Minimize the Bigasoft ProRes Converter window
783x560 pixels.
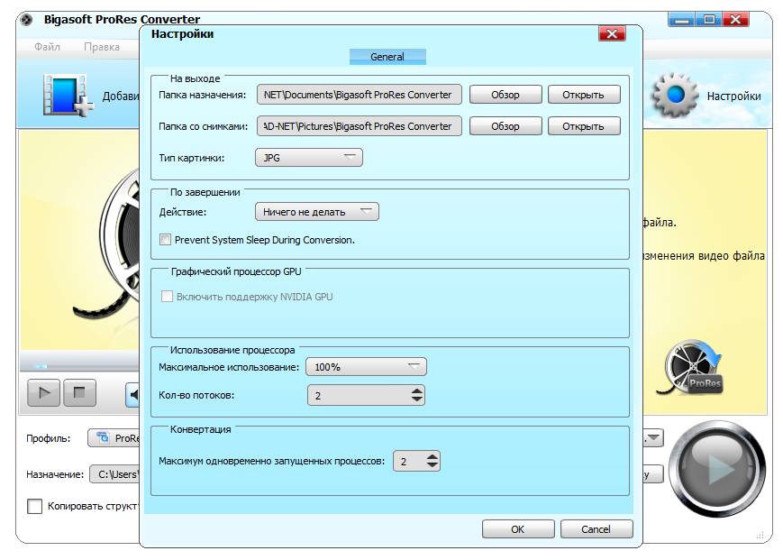(x=681, y=20)
